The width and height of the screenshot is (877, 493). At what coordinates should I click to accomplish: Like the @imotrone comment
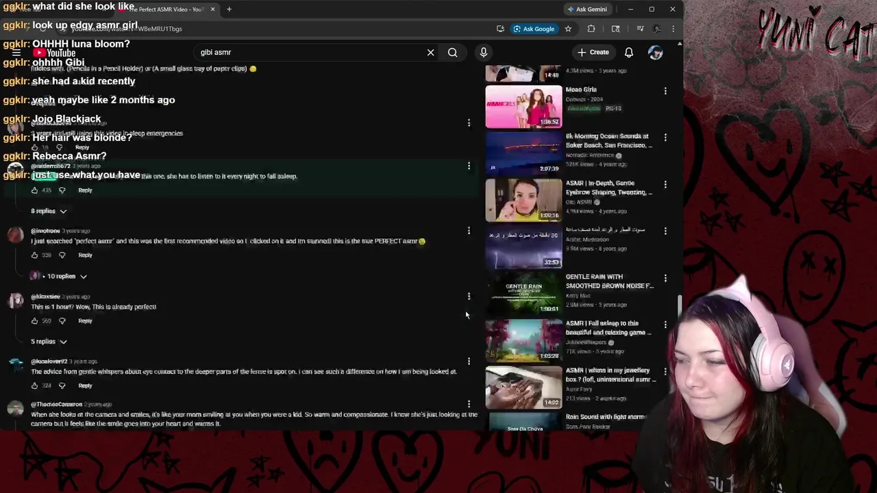34,255
